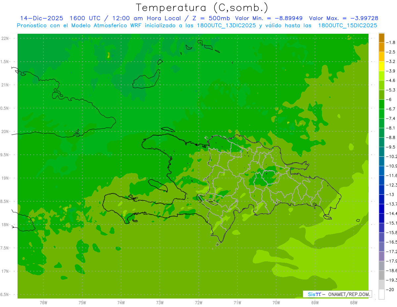Click the '1600 UTC' time label
Viewport: 397px width, 307px height.
click(x=85, y=18)
